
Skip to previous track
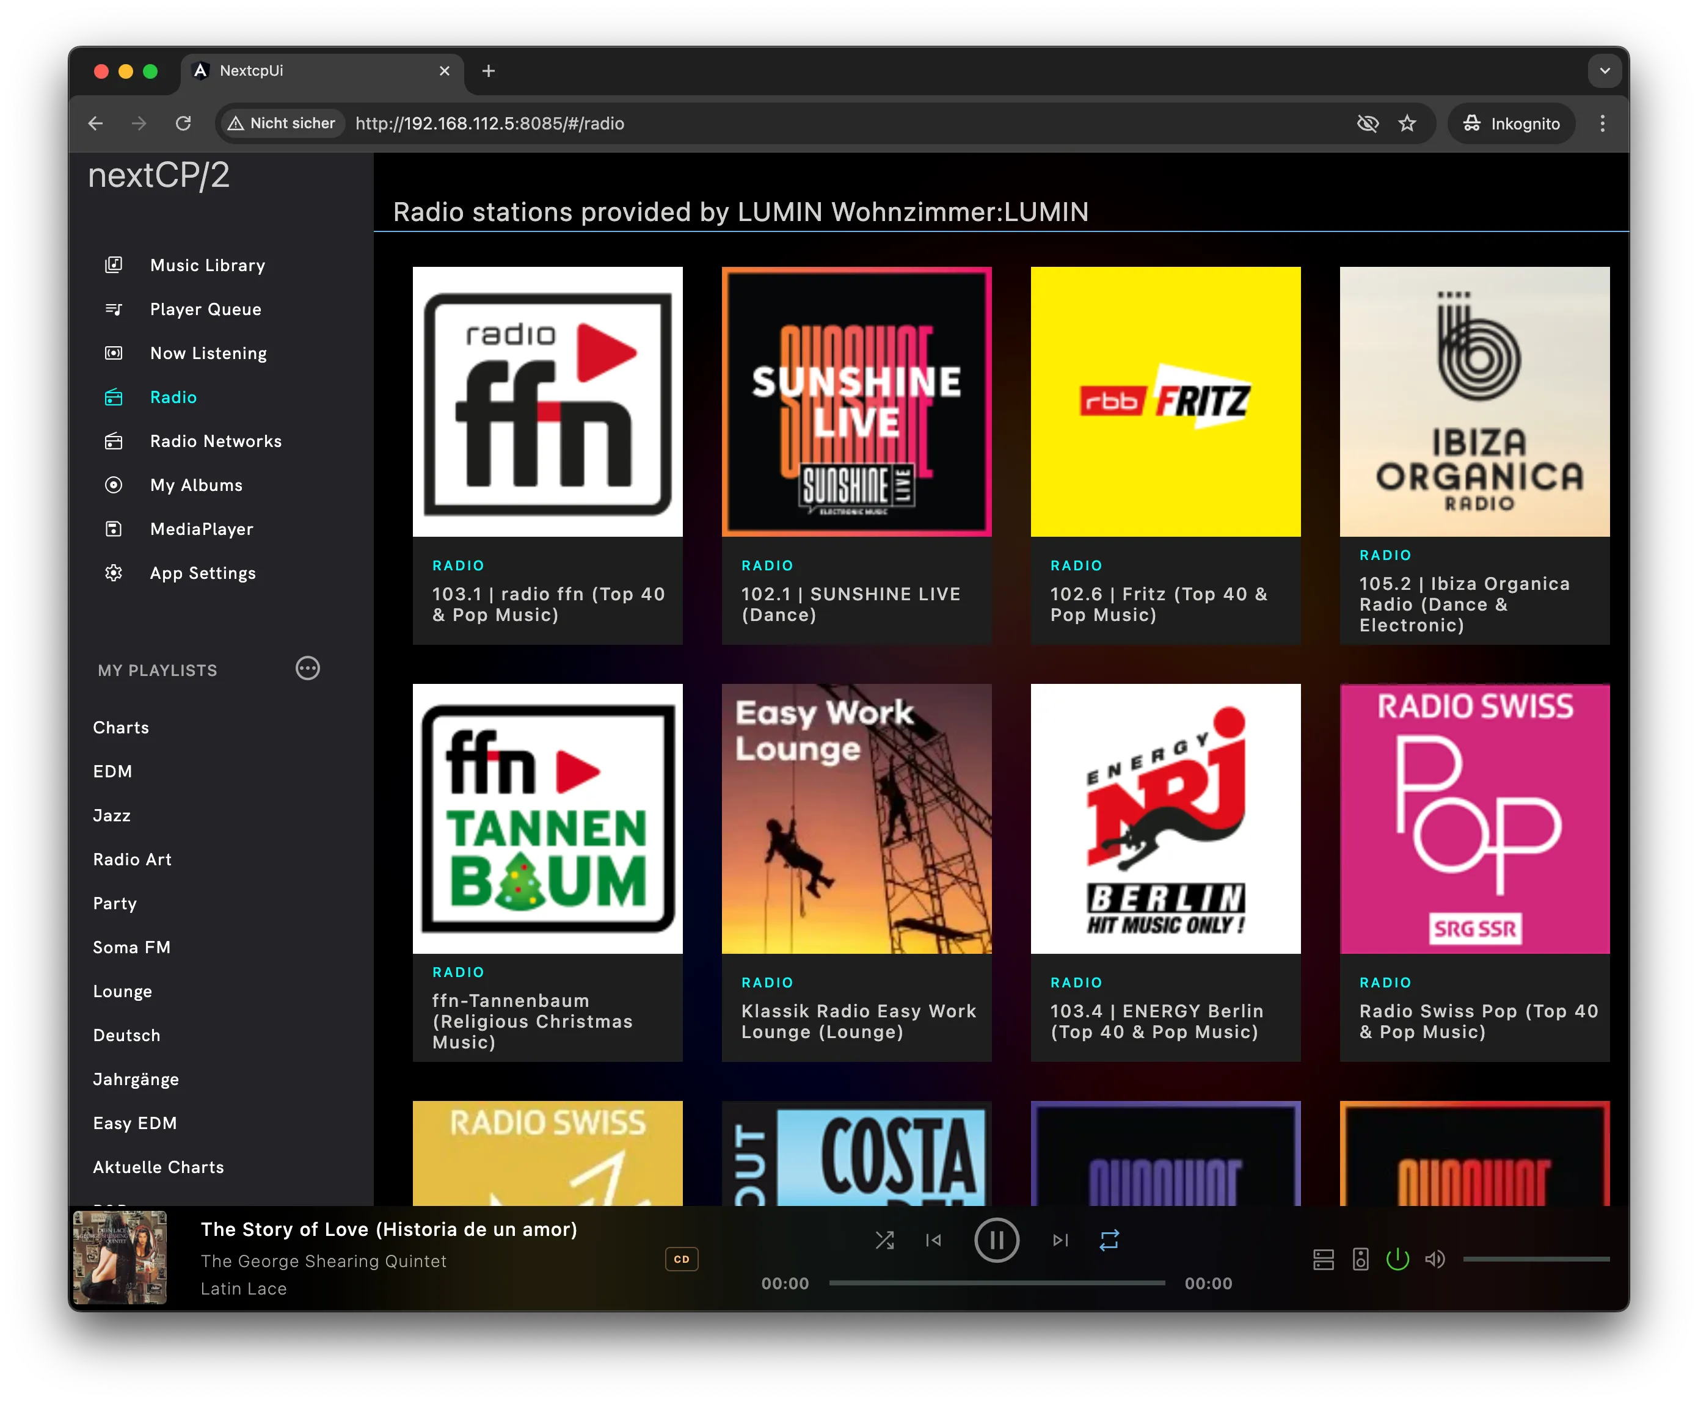933,1240
